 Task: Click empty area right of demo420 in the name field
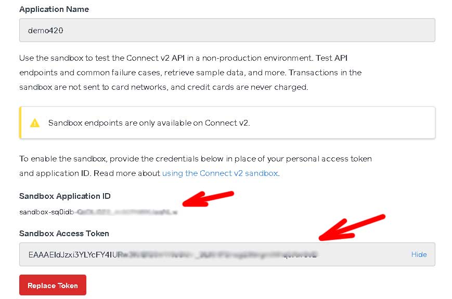click(248, 30)
